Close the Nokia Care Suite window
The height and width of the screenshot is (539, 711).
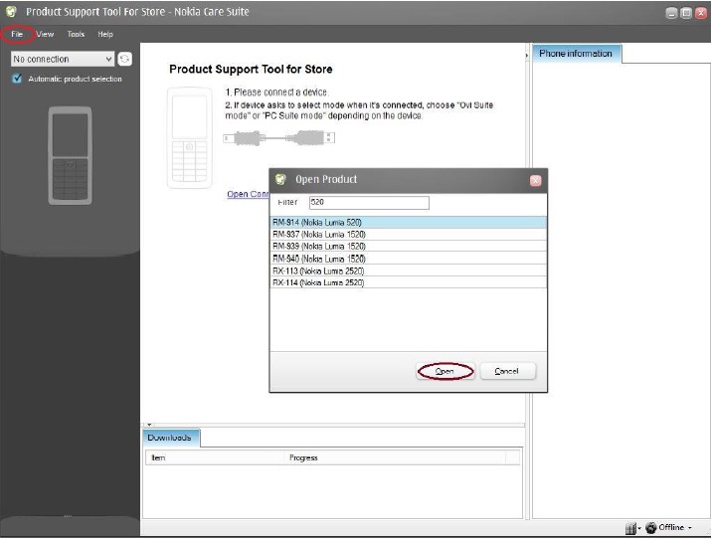coord(701,13)
